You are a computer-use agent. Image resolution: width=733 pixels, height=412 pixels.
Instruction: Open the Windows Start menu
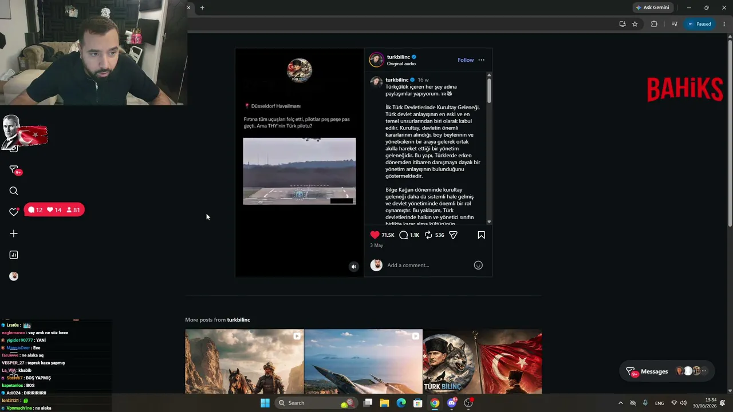click(265, 403)
